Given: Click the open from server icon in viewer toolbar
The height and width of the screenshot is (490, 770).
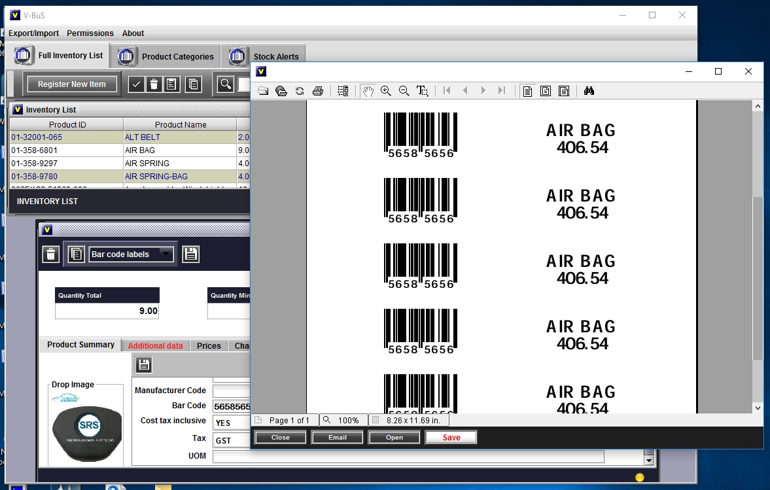Looking at the screenshot, I should pos(281,91).
